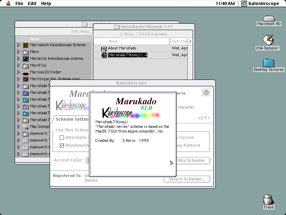This screenshot has height=215, width=286.
Task: Open the Kaleidoscope application menu
Action: (x=261, y=4)
